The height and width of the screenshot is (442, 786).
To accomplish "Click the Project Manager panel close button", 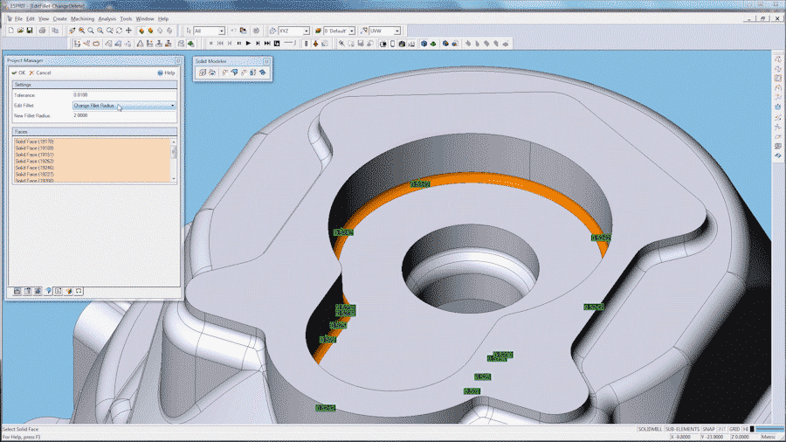I will point(178,60).
